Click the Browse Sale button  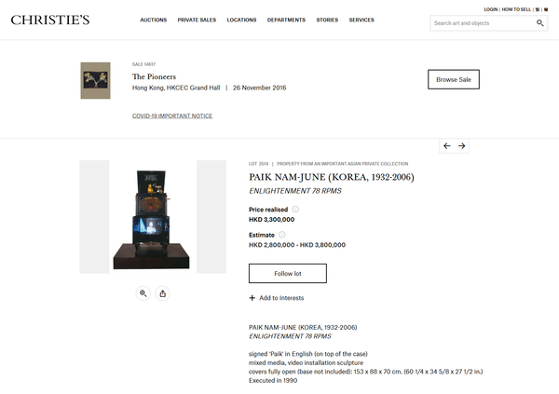coord(454,79)
